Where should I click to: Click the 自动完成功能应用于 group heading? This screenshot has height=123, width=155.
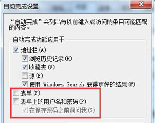coord(39,40)
